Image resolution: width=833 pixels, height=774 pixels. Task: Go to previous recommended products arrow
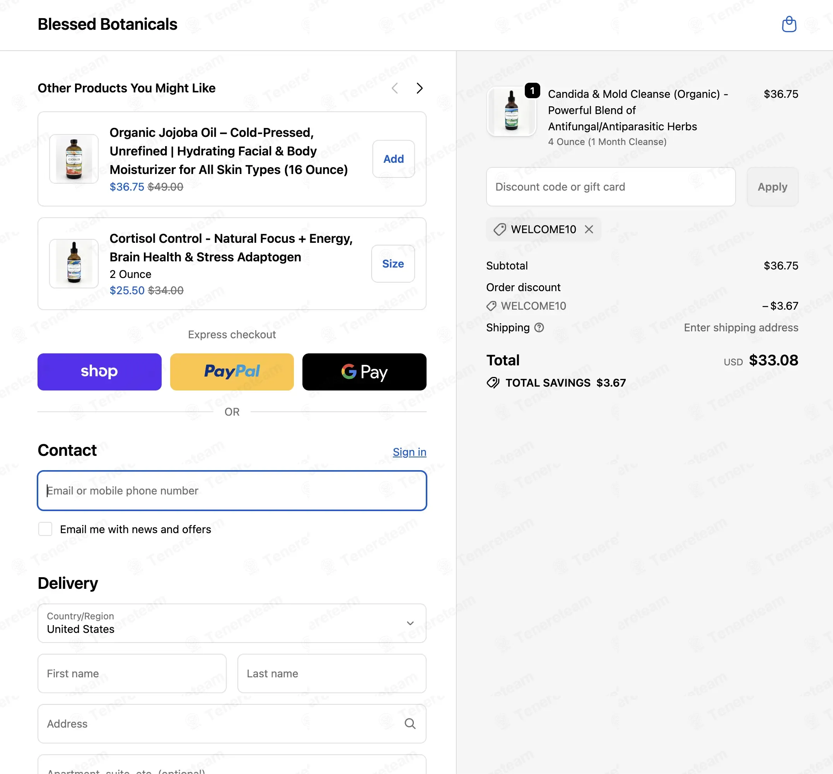point(395,89)
